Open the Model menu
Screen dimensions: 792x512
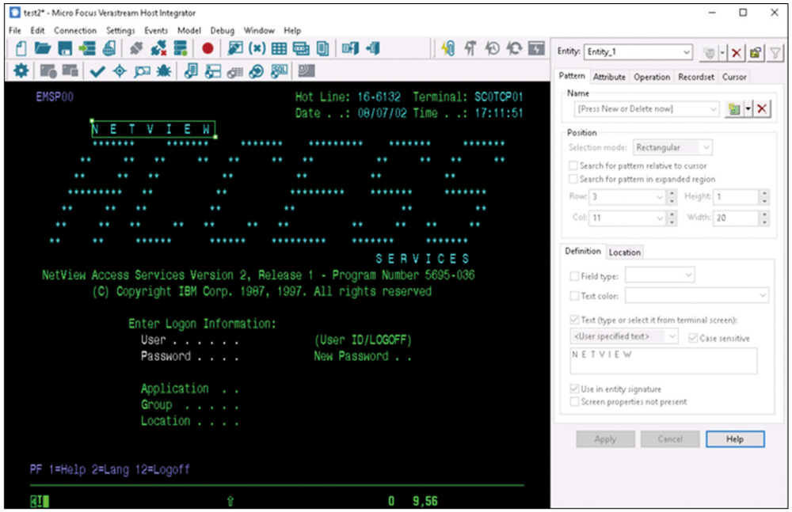click(x=189, y=31)
